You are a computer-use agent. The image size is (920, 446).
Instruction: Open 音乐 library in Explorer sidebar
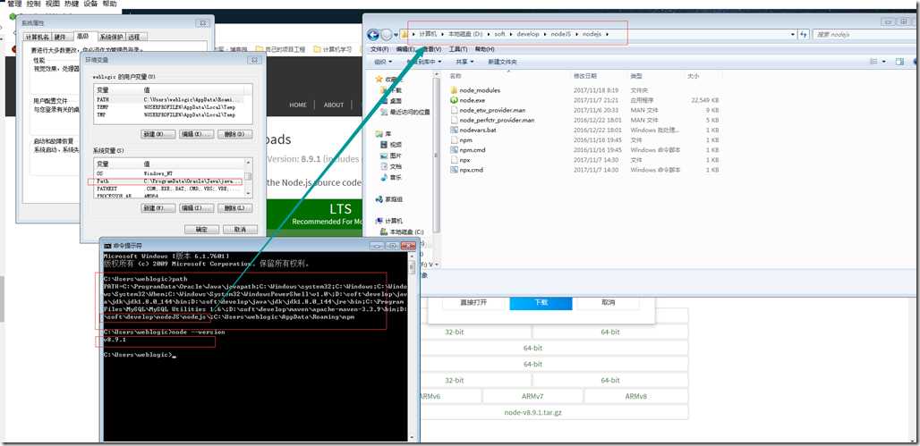point(391,177)
